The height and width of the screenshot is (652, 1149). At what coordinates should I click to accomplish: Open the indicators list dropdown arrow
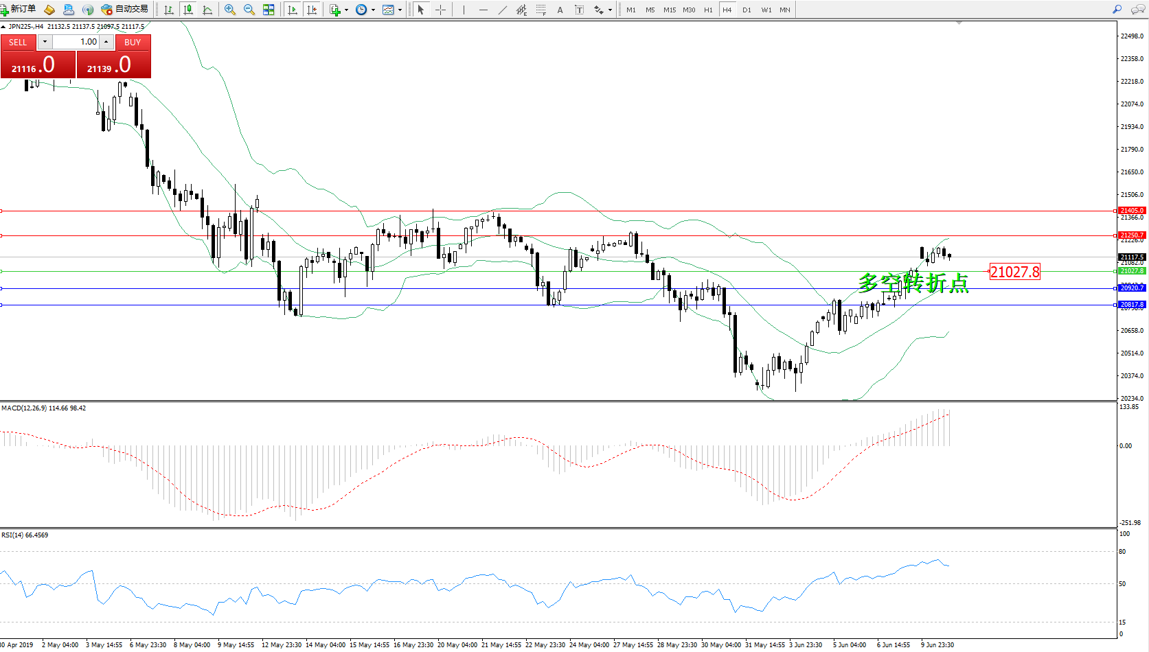point(346,10)
